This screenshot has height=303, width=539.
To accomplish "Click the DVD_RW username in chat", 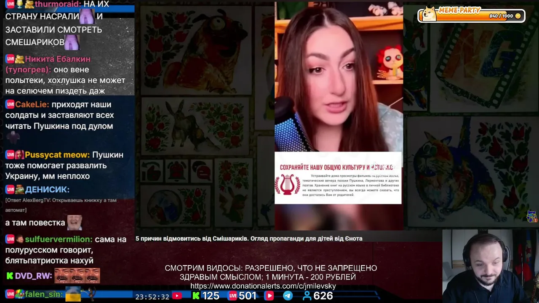I will 33,276.
